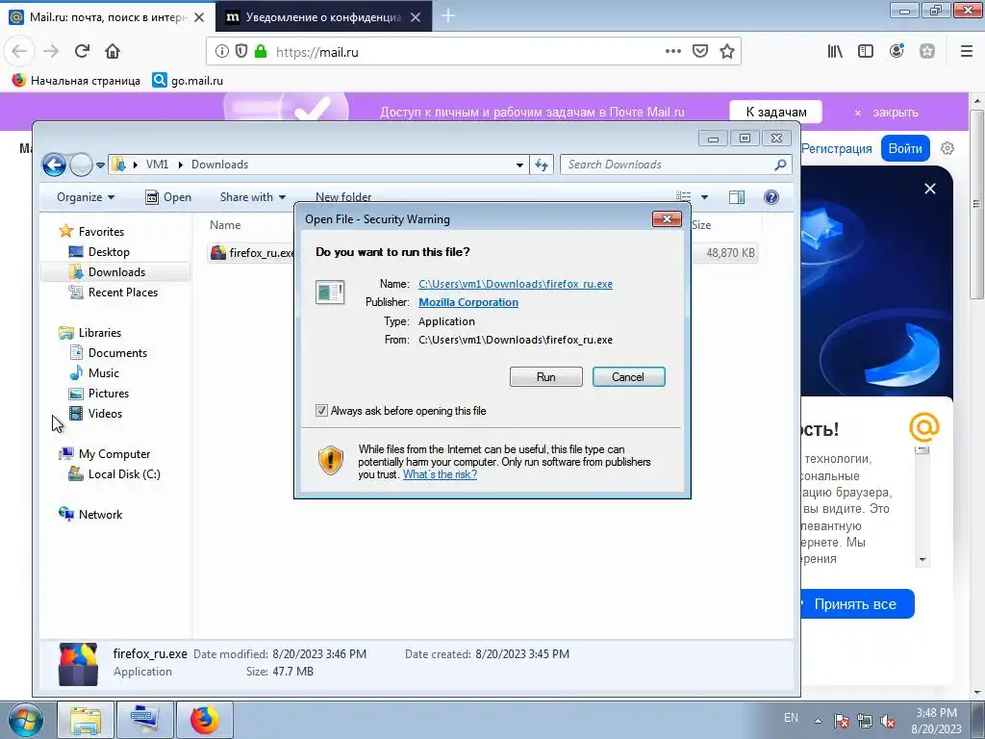
Task: Click Search Downloads field
Action: click(x=669, y=165)
